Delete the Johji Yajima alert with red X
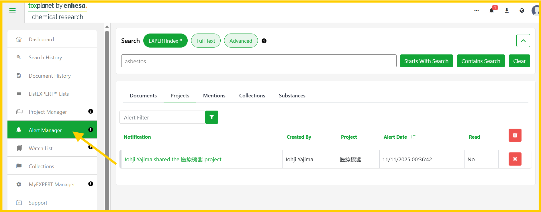The height and width of the screenshot is (212, 541). click(515, 159)
